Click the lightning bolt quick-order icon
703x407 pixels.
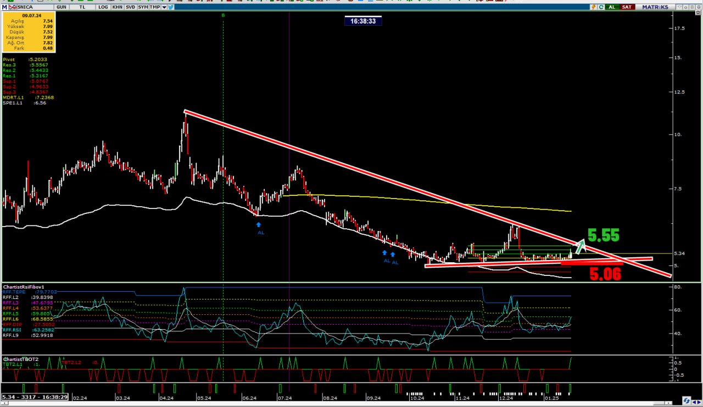point(593,7)
